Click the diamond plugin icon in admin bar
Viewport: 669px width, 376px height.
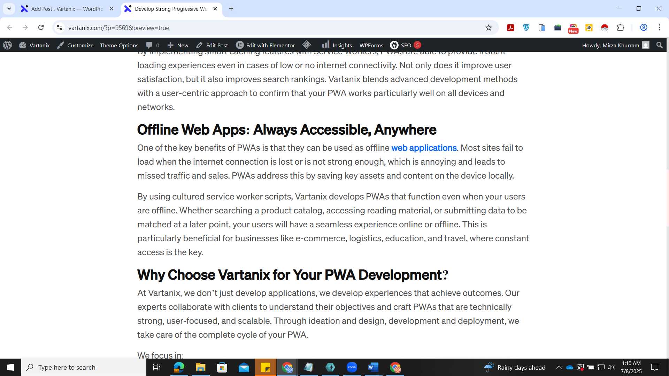point(307,45)
